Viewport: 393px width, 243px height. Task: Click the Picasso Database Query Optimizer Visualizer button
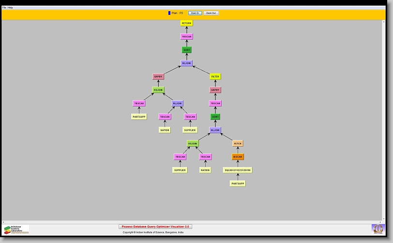tap(155, 227)
